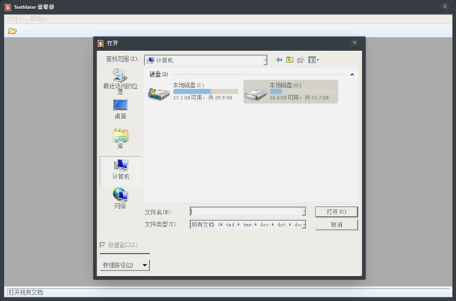456x301 pixels.
Task: Open the 文件类型 dropdown
Action: (248, 224)
